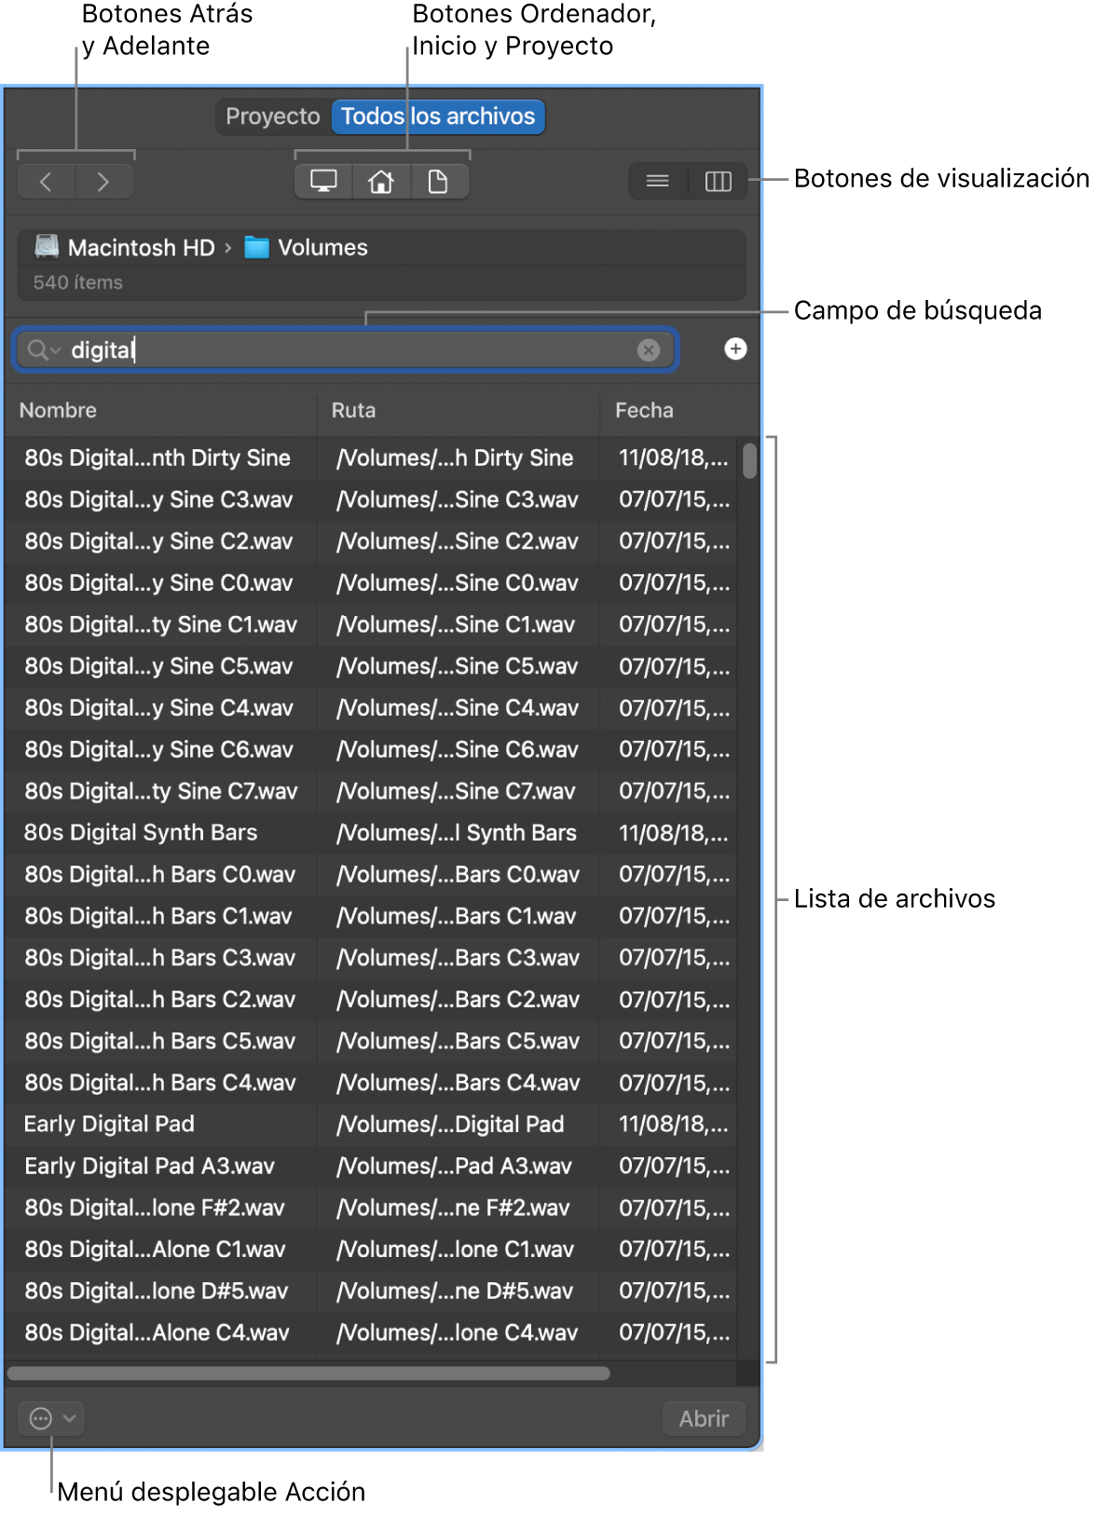Open the Action pop-up menu
Viewport: 1096px width, 1517px height.
[x=51, y=1418]
